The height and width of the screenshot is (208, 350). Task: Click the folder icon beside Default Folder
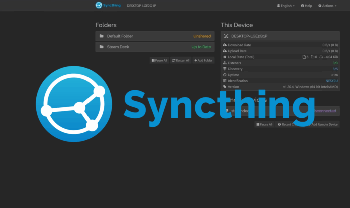point(101,36)
